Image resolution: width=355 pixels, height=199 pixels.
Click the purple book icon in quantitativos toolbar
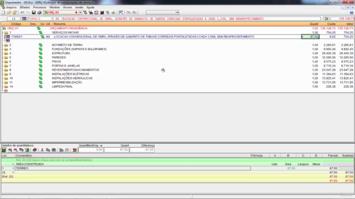[34, 150]
